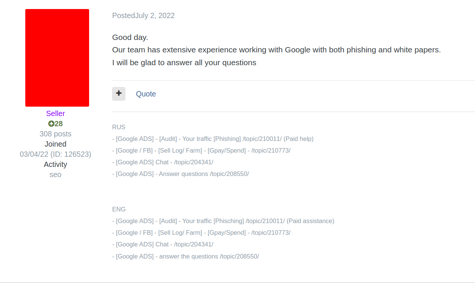Click the green reputation plus icon
The height and width of the screenshot is (283, 475).
51,124
